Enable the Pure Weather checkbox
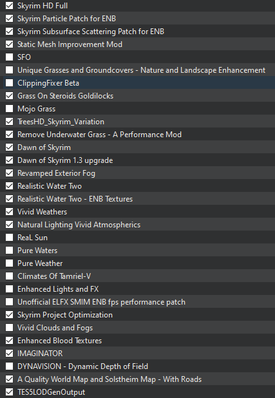This screenshot has height=398, width=275. [10, 263]
